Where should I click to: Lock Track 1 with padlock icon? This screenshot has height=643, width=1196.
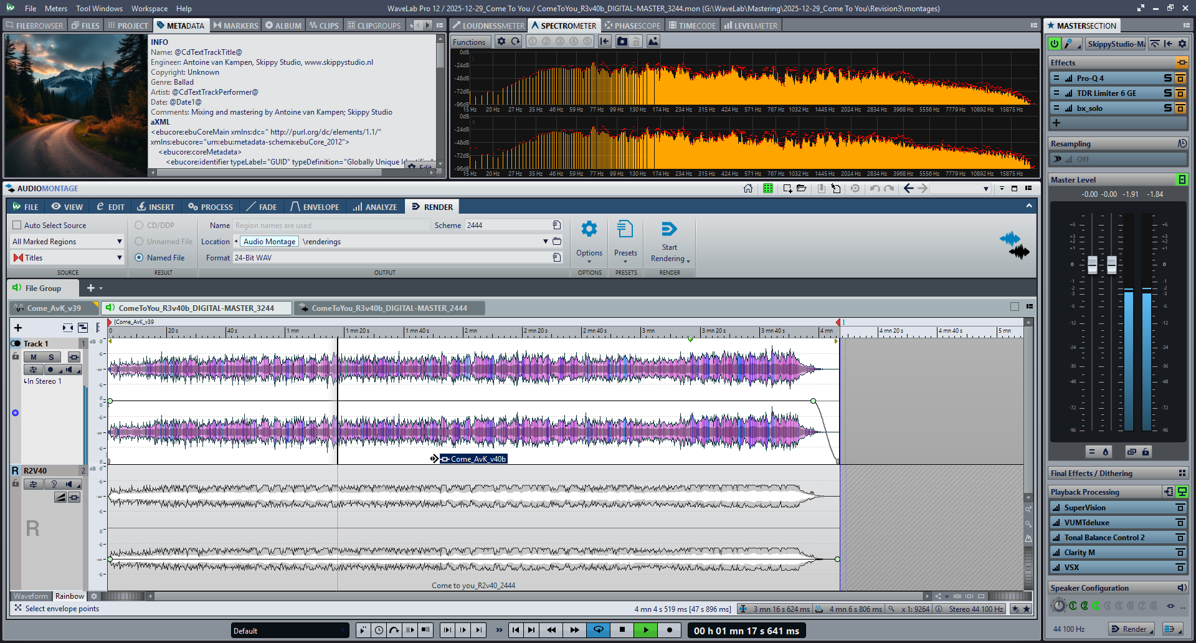click(x=16, y=356)
